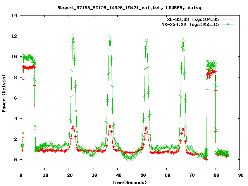The width and height of the screenshot is (248, 186).
Task: Click x-axis tick label 20
Action: (70, 175)
